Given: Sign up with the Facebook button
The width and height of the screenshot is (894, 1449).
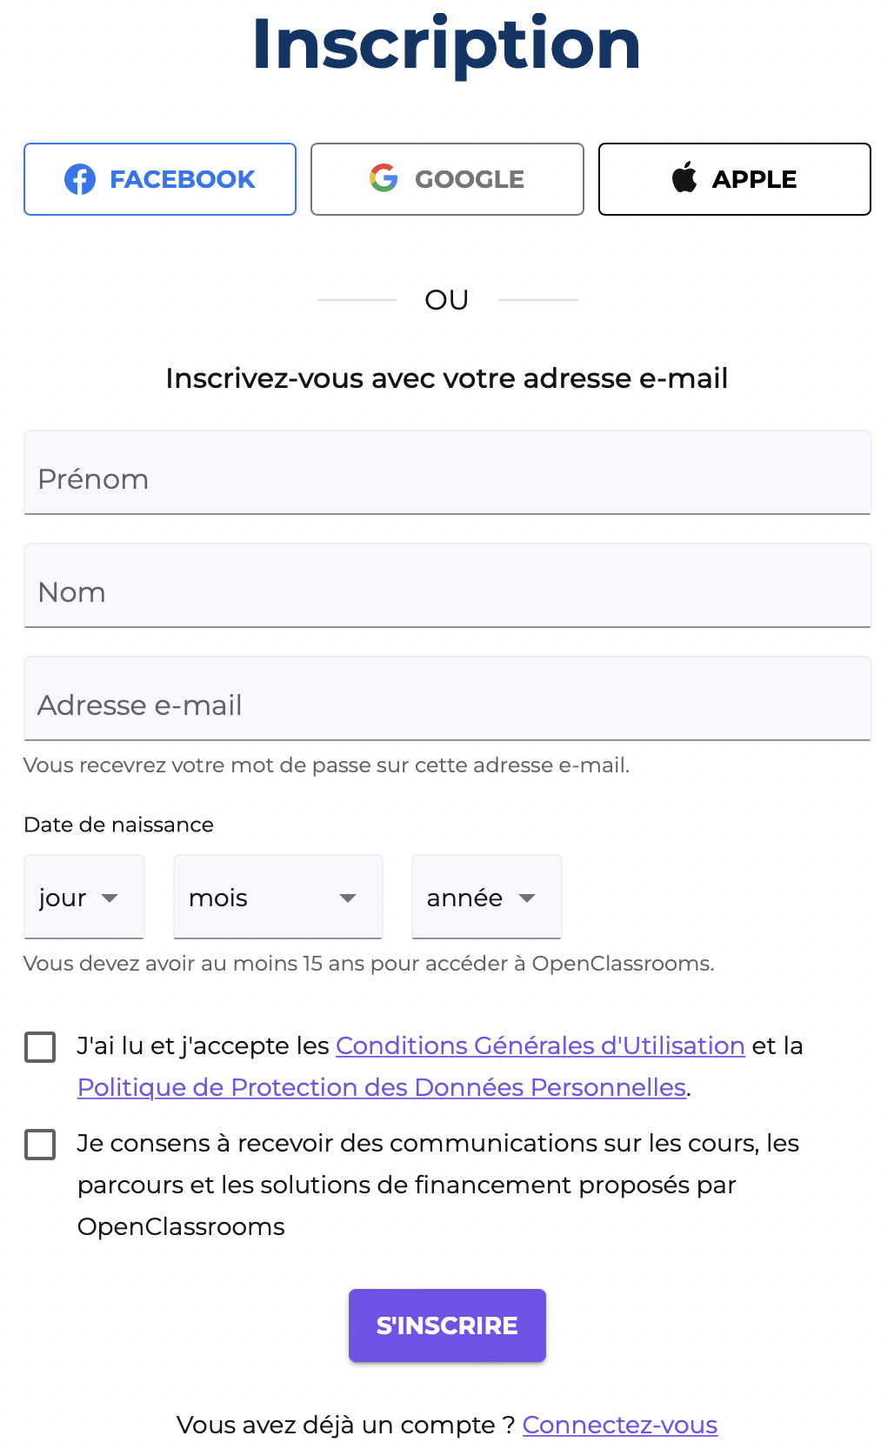Looking at the screenshot, I should tap(160, 179).
